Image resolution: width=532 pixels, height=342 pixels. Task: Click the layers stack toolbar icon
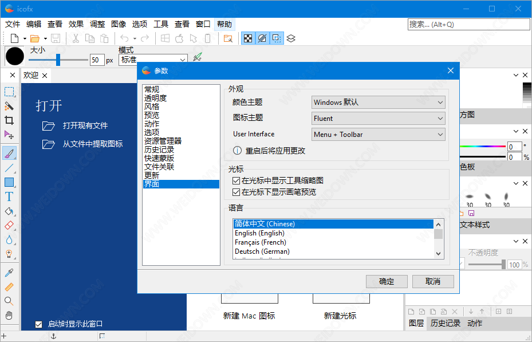pyautogui.click(x=291, y=38)
